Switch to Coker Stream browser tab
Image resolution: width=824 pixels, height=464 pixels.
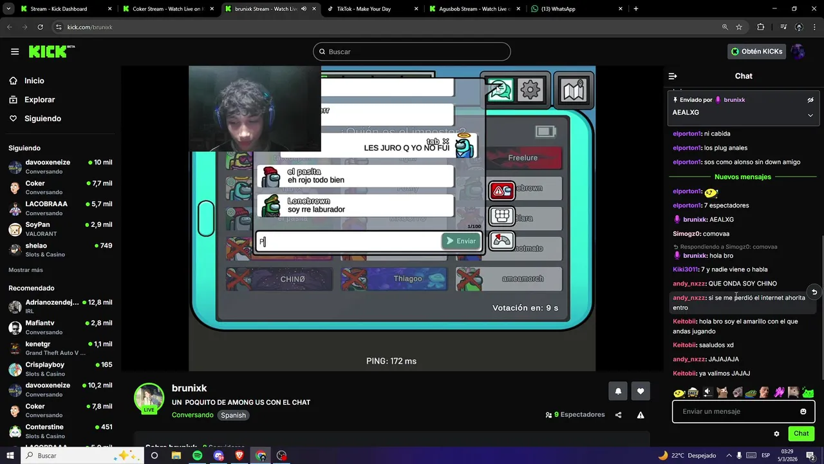point(169,9)
